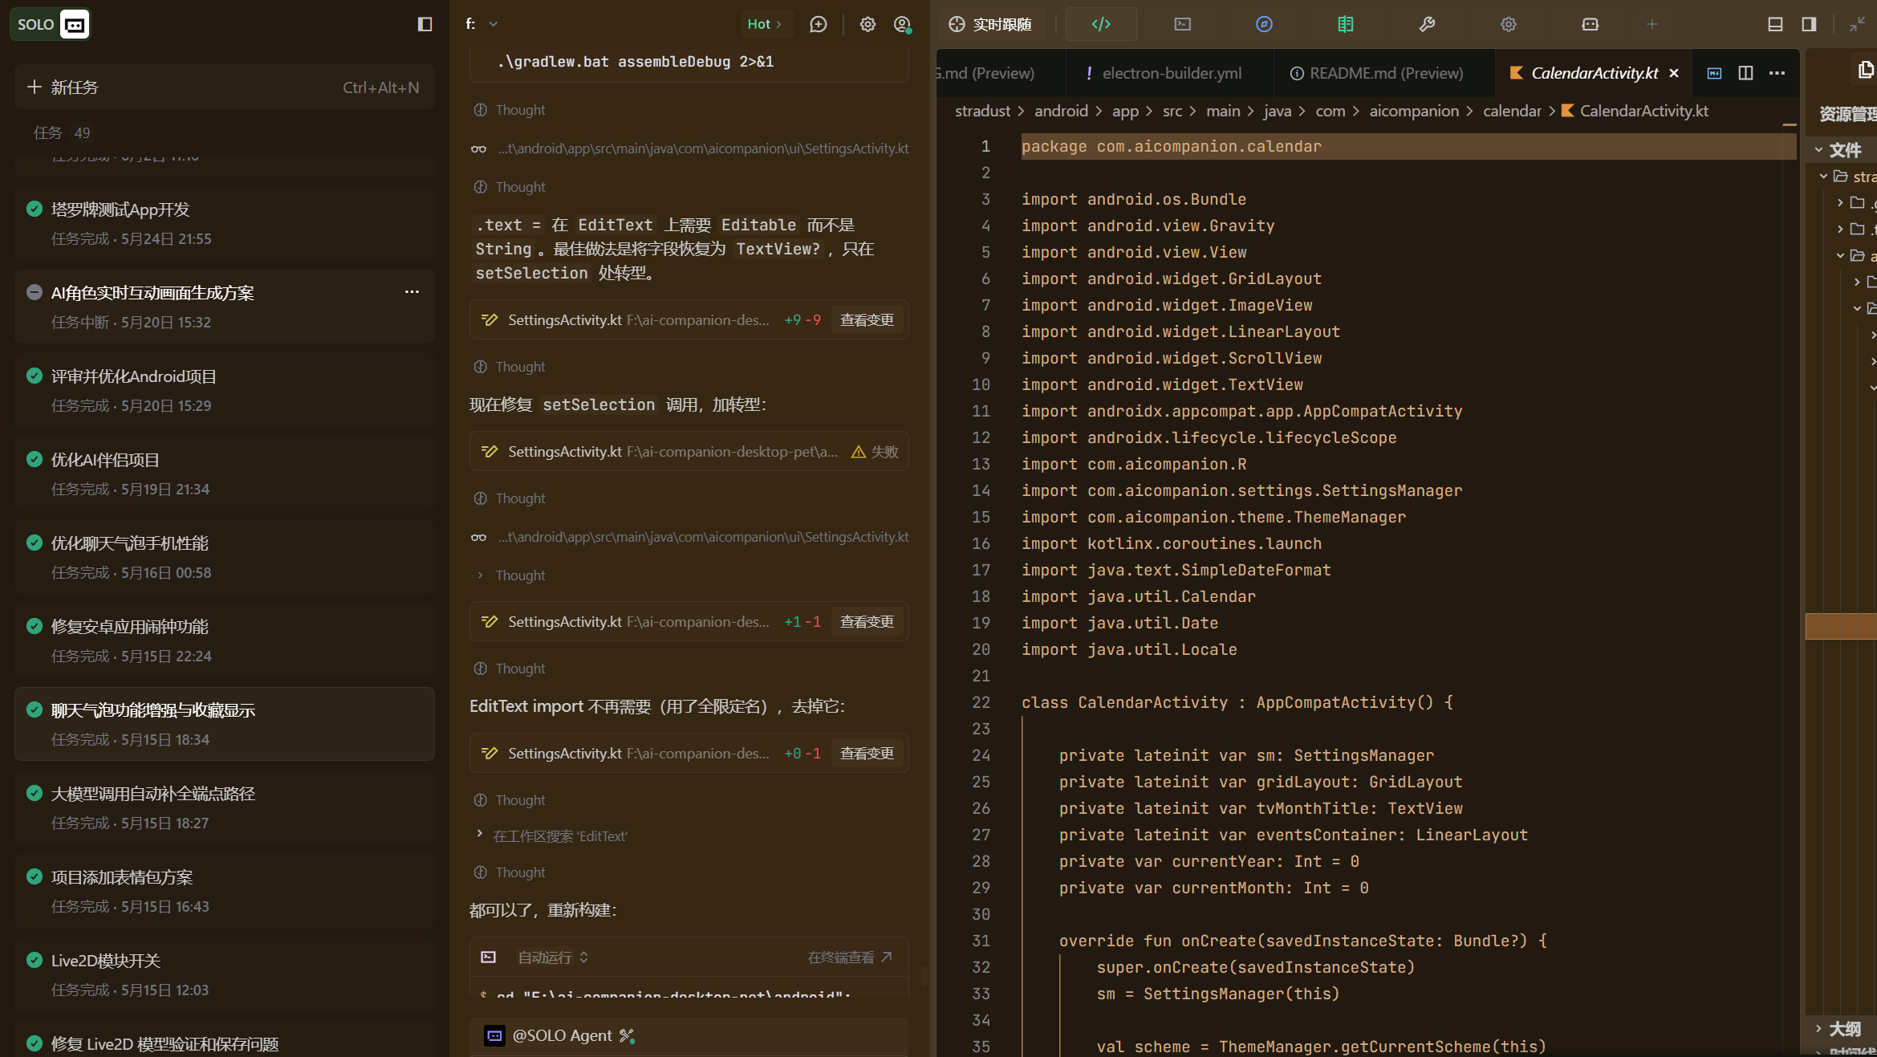Open the code editor view icon

1101,24
